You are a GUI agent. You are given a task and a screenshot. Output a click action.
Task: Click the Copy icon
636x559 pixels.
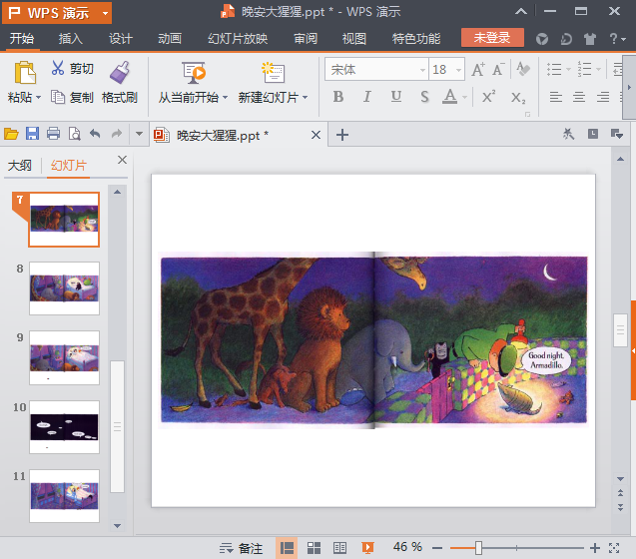(x=58, y=97)
